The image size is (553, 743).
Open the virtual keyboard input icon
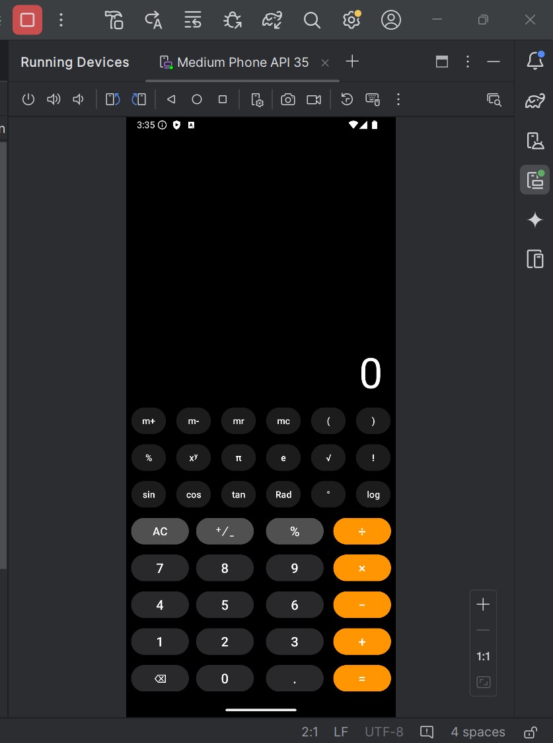click(x=372, y=99)
